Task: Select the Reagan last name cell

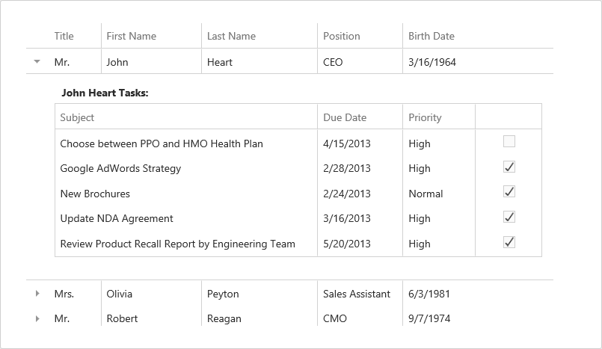Action: pos(224,318)
